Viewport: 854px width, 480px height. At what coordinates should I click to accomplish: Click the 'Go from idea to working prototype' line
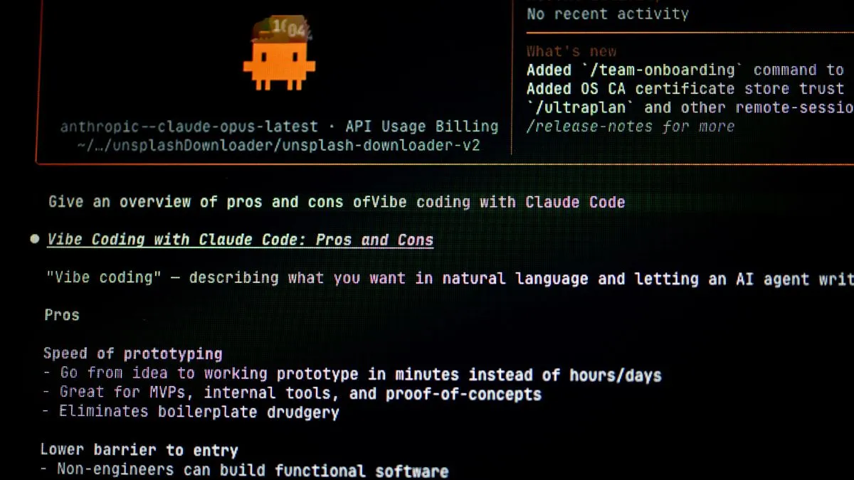(352, 374)
